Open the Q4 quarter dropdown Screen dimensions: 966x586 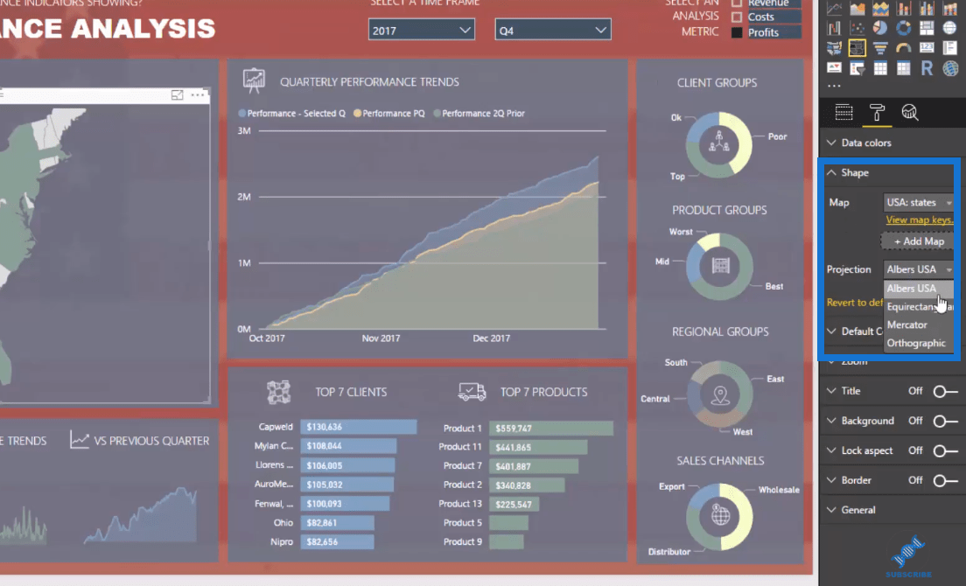click(x=553, y=30)
